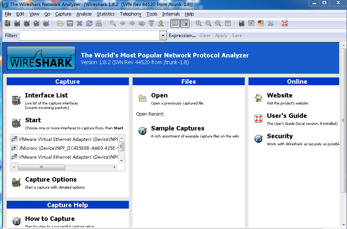
Task: Click the Wireshark logo banner image
Action: pyautogui.click(x=41, y=58)
